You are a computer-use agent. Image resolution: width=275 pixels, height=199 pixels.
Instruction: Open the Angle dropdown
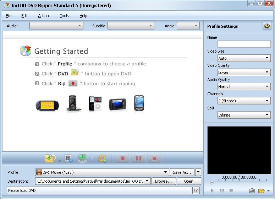click(188, 26)
